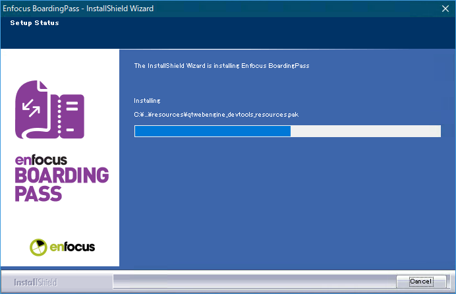Click the 'Installing' status label

(147, 101)
